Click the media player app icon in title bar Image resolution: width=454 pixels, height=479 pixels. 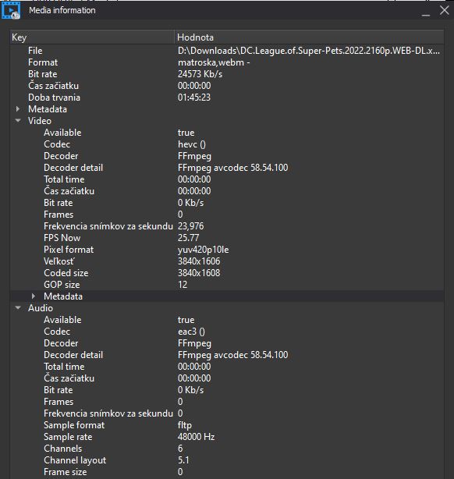pyautogui.click(x=11, y=10)
